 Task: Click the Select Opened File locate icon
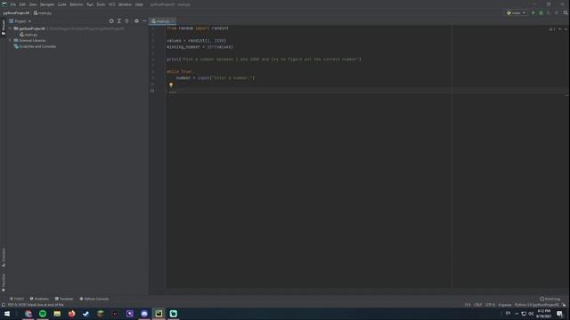[x=111, y=21]
